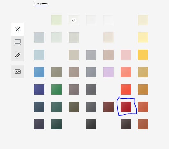This screenshot has height=149, width=169.
Task: Choose the lavender purple swatch
Action: tap(108, 72)
